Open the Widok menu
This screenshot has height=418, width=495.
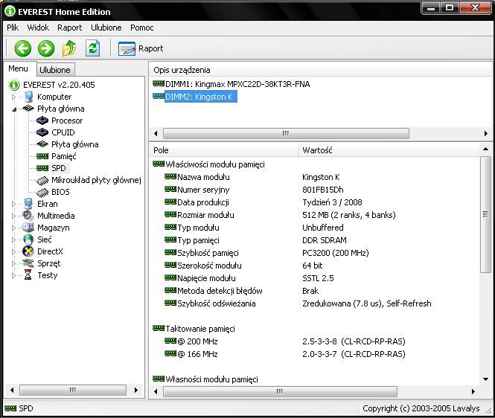(38, 28)
